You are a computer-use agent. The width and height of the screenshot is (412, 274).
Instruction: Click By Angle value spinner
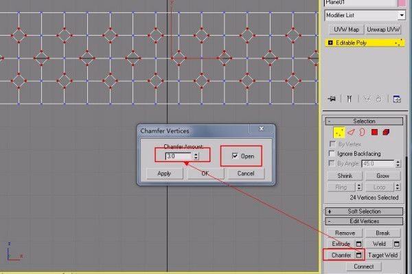coord(398,163)
